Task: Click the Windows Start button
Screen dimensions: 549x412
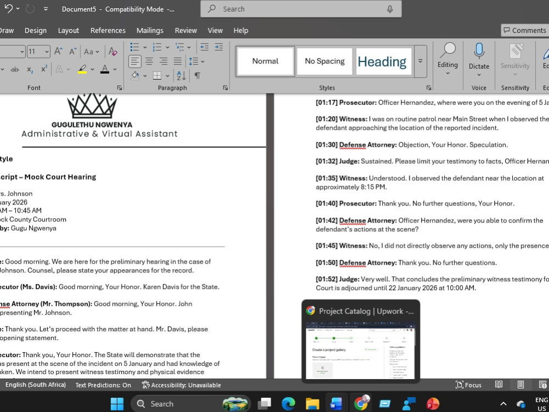Action: click(x=117, y=404)
